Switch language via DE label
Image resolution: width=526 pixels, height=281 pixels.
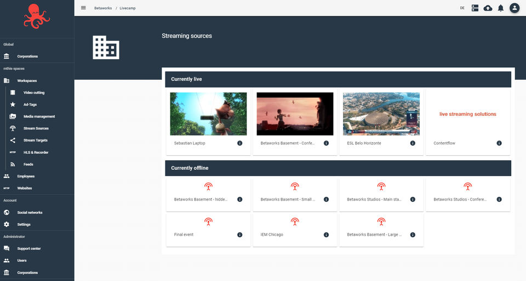point(462,8)
